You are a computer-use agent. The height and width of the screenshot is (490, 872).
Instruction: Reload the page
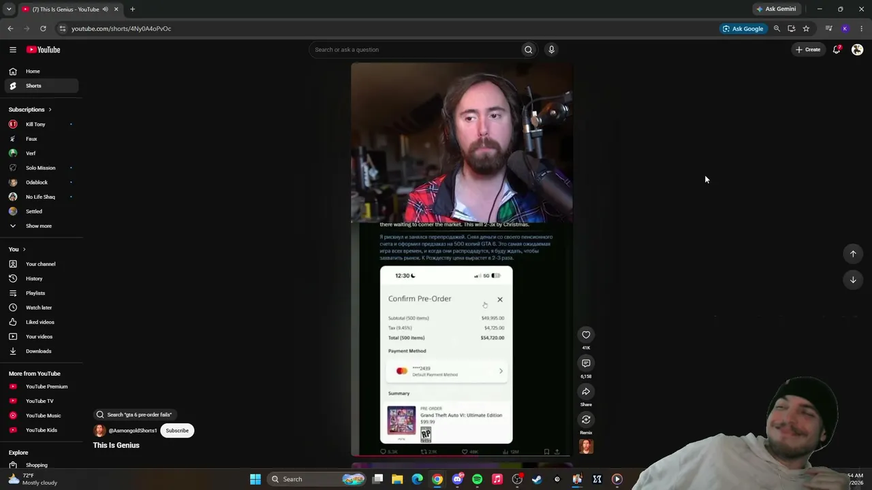[x=43, y=29]
